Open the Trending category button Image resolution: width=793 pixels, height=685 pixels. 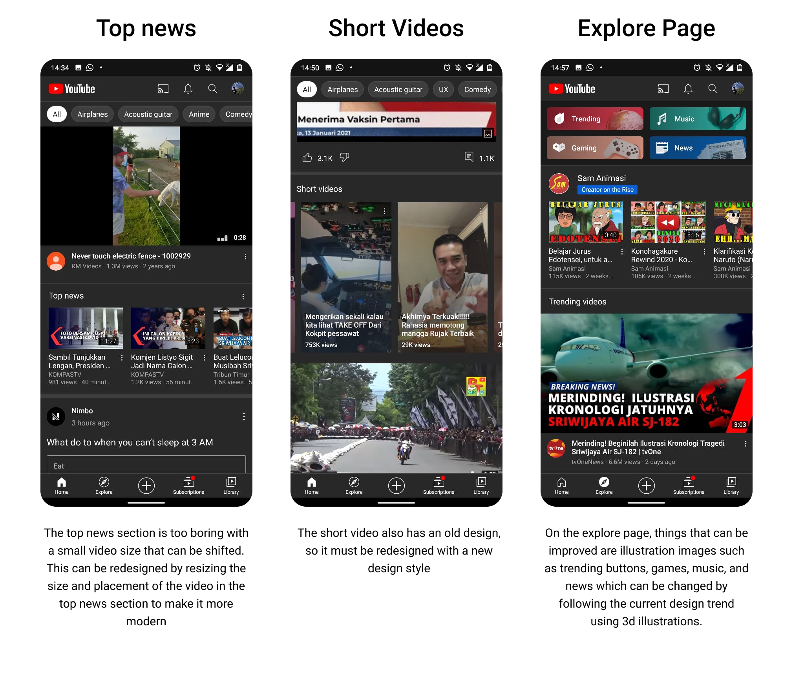coord(595,119)
